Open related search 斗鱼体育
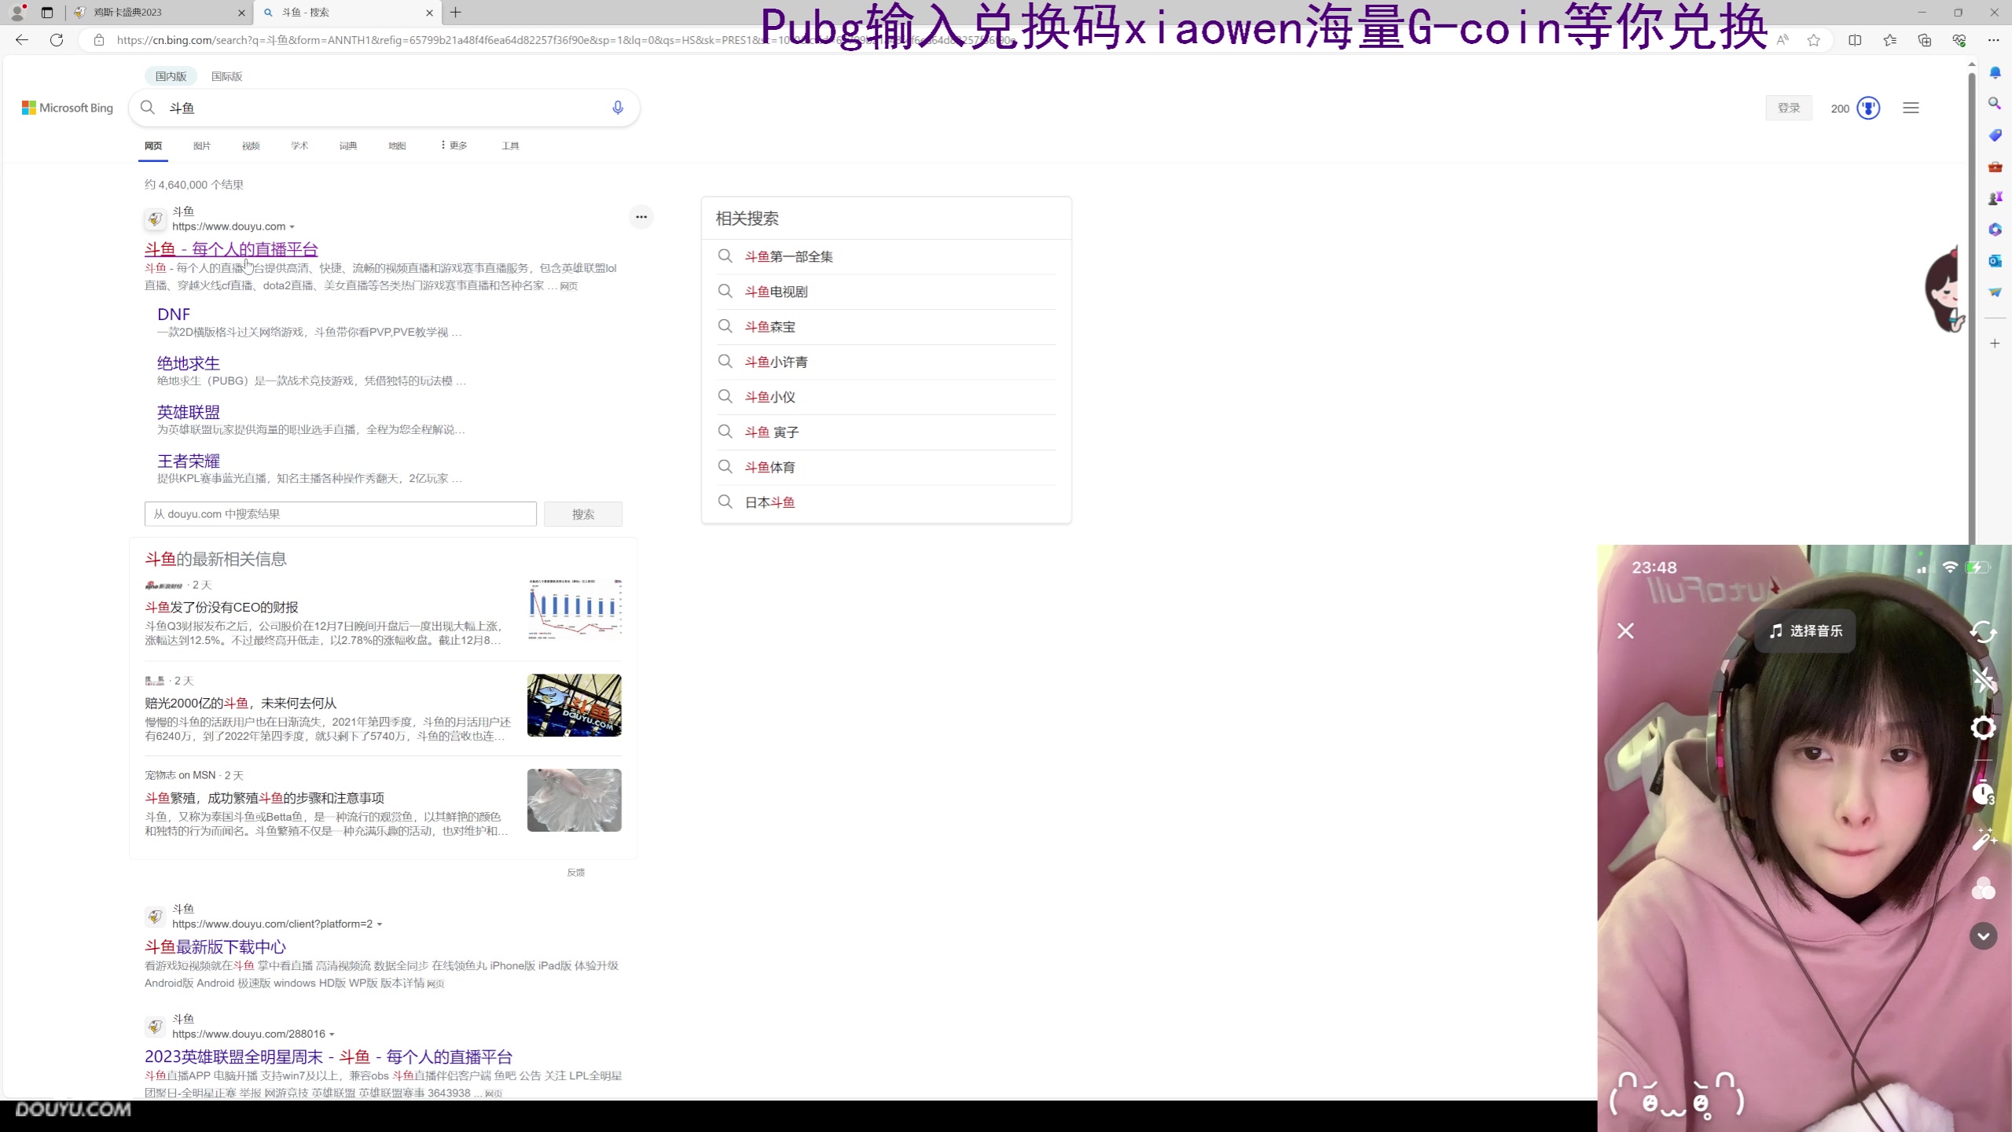Screen dimensions: 2012x1132 (x=770, y=468)
